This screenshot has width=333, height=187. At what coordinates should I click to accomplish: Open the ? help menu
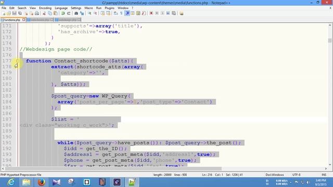pyautogui.click(x=132, y=8)
